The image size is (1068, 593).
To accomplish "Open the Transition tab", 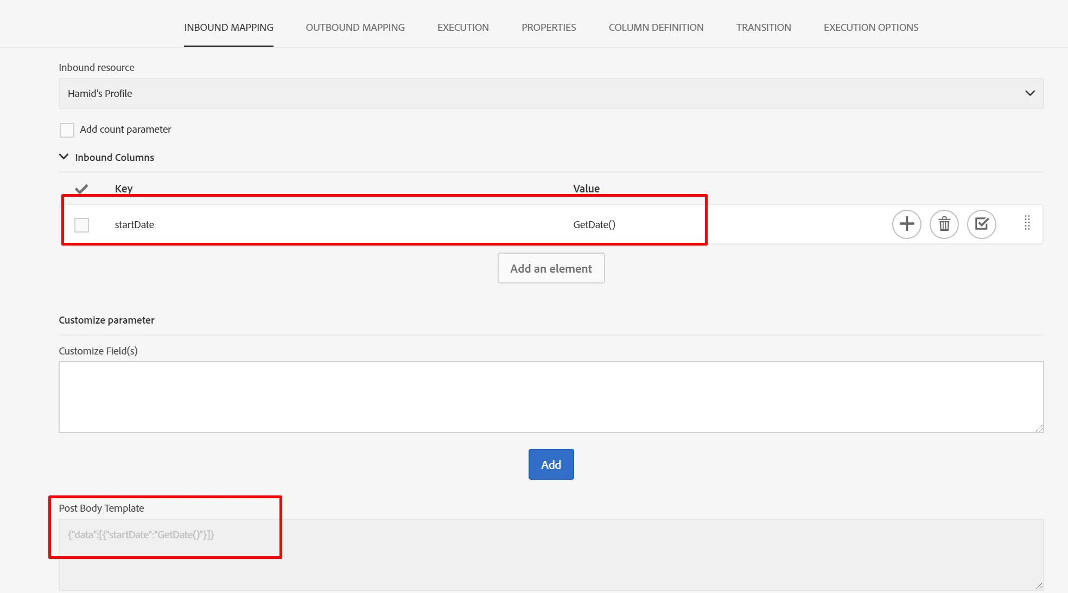I will pyautogui.click(x=763, y=28).
